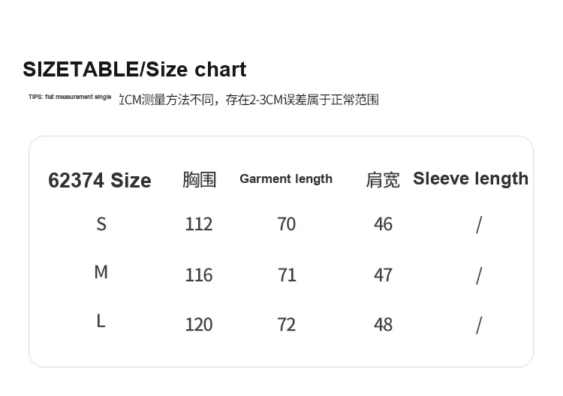Click the 48 shoulder width value
This screenshot has width=563, height=396.
coord(383,325)
